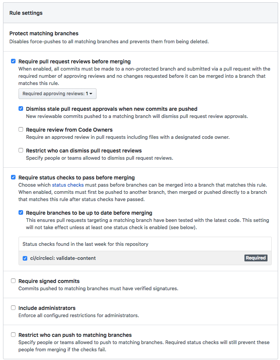Screen dimensions: 280x360
Task: Check Include administrators option
Action: tap(13, 308)
